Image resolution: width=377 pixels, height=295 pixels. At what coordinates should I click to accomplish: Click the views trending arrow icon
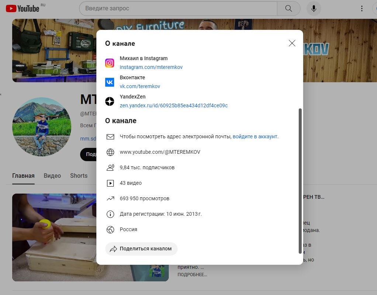point(110,199)
